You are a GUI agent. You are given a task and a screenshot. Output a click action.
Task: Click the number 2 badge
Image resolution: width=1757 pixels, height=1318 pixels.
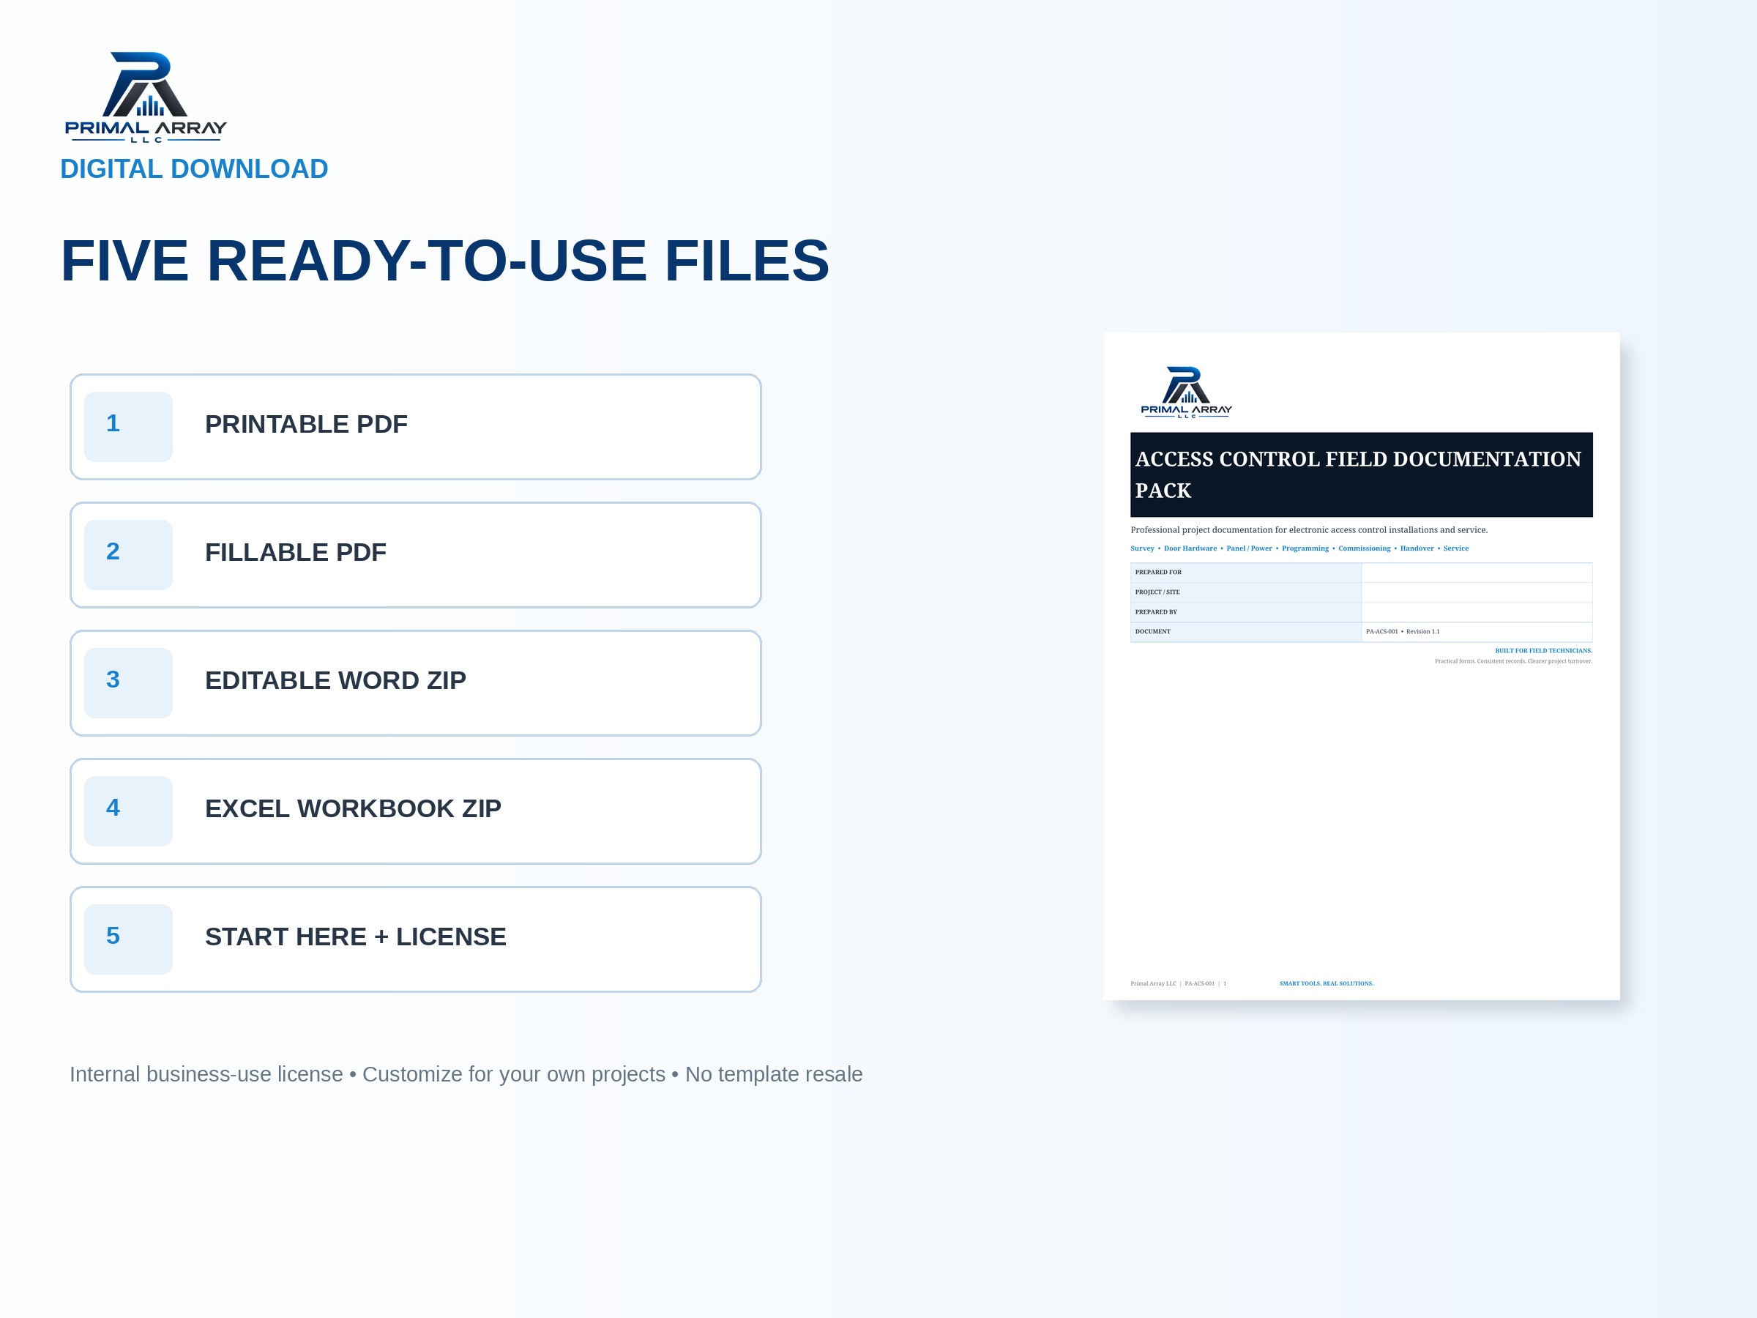(129, 554)
